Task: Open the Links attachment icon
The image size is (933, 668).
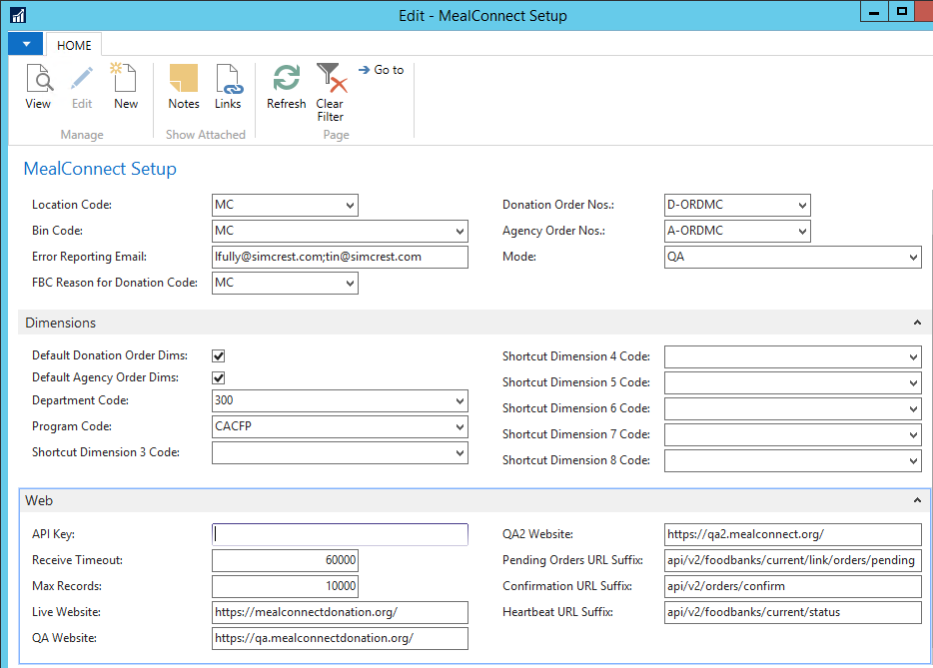Action: coord(228,86)
